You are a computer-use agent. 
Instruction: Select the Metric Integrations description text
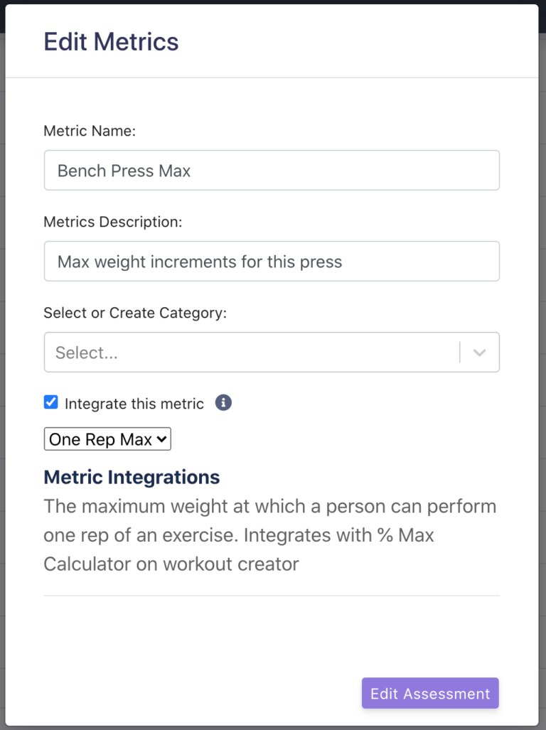[x=270, y=535]
